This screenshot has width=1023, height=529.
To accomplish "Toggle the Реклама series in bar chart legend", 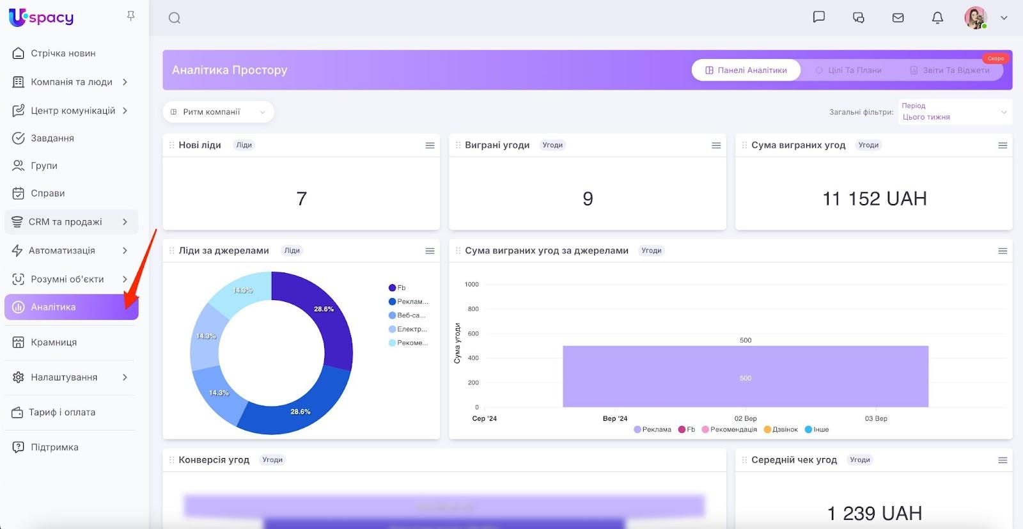I will (652, 429).
